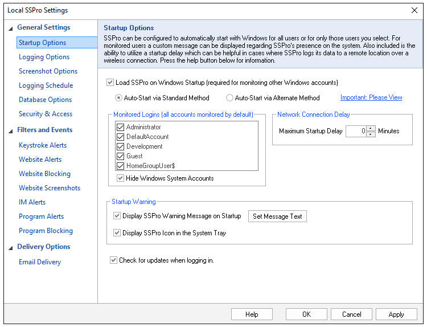This screenshot has height=327, width=427.
Task: Select Auto-Start via Standard Method
Action: coord(118,98)
